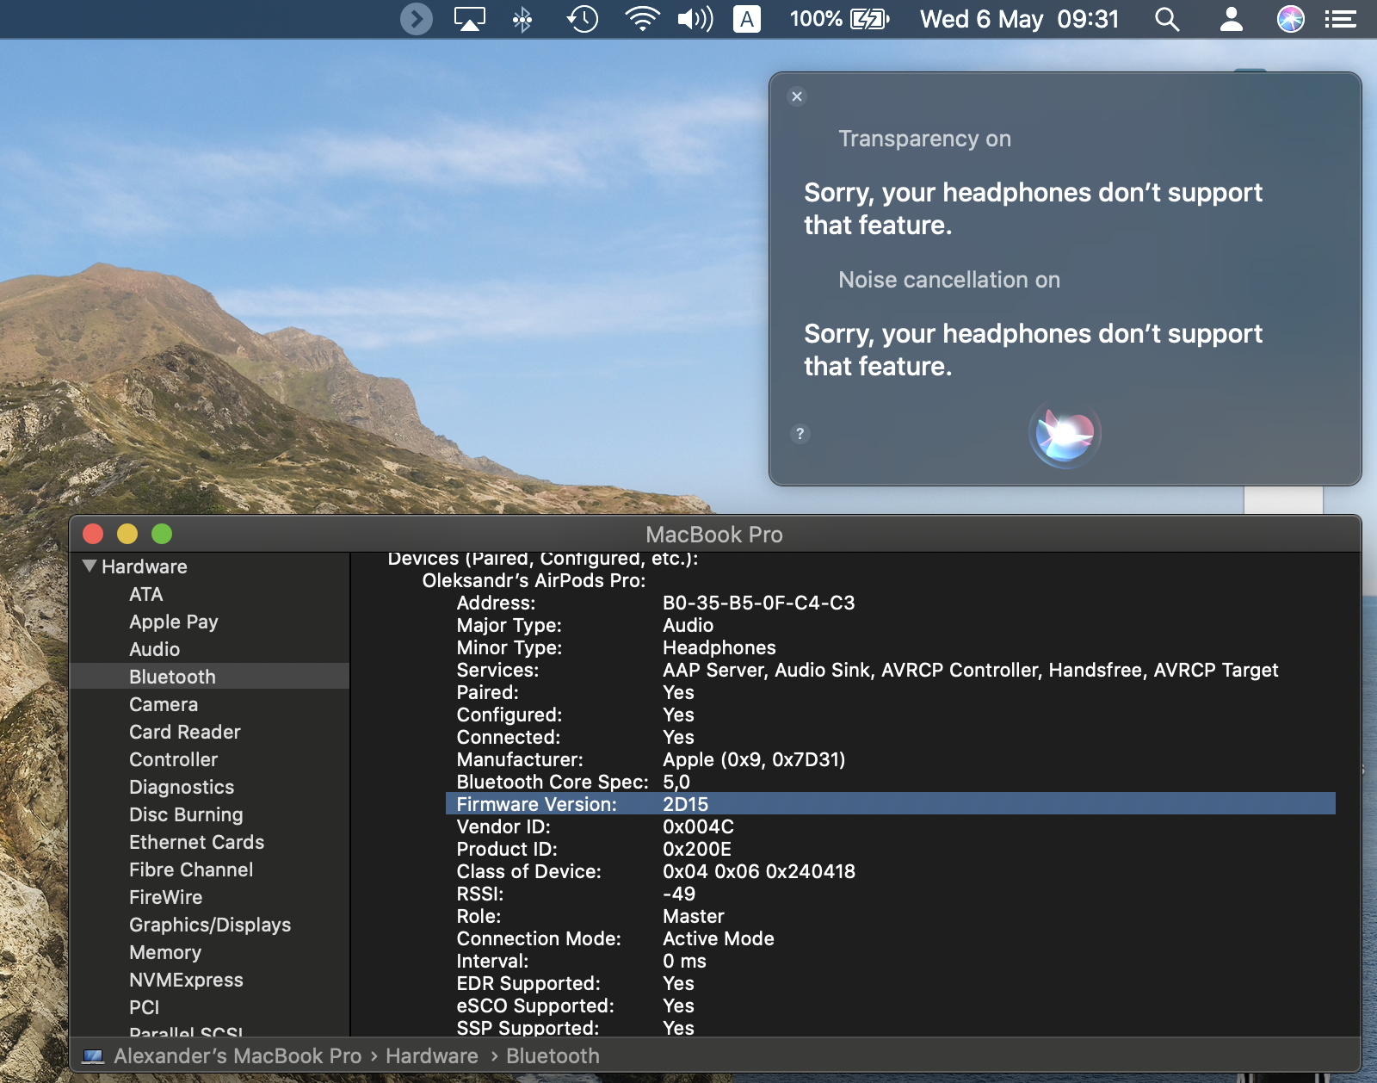Click the Services value starting 'AAP Server'

pyautogui.click(x=971, y=670)
